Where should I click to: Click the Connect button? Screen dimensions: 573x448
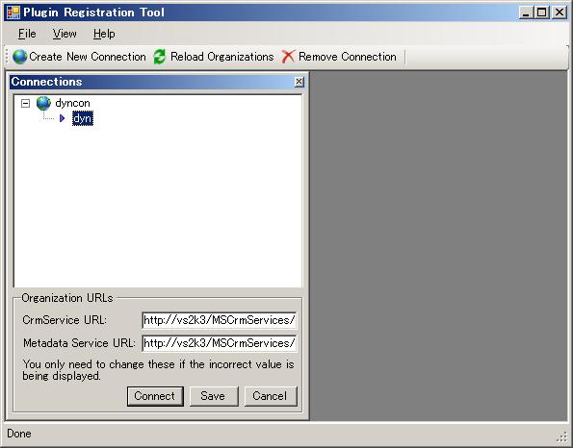(x=155, y=396)
